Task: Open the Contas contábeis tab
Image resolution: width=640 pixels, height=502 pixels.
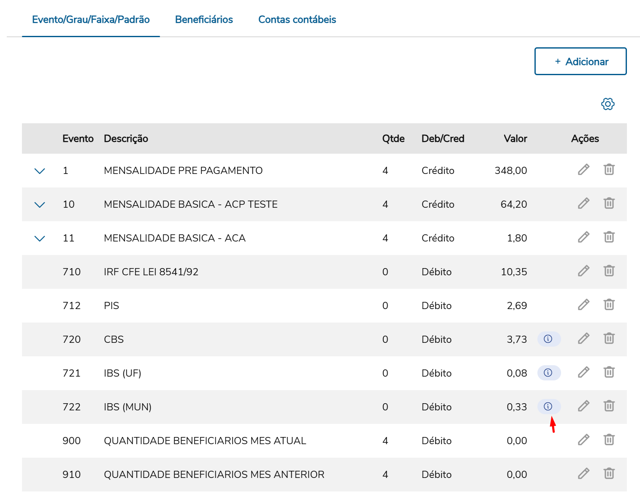Action: click(297, 19)
